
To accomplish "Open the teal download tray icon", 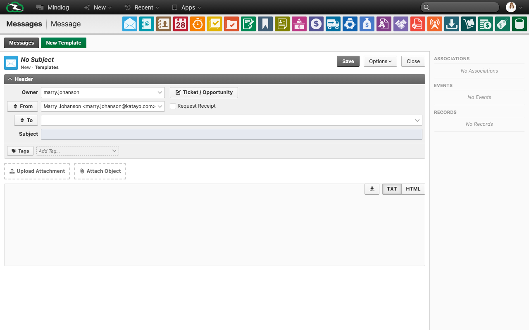I will pyautogui.click(x=452, y=24).
